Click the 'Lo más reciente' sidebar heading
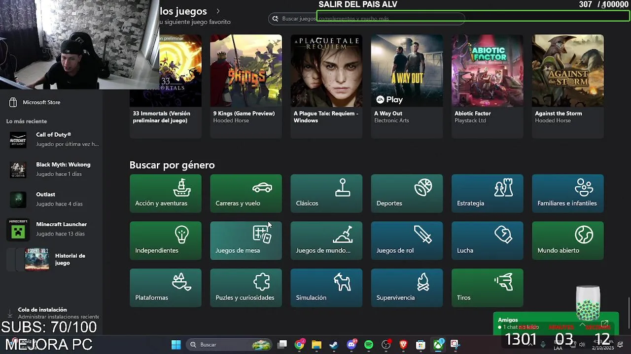The width and height of the screenshot is (631, 354). (x=27, y=121)
